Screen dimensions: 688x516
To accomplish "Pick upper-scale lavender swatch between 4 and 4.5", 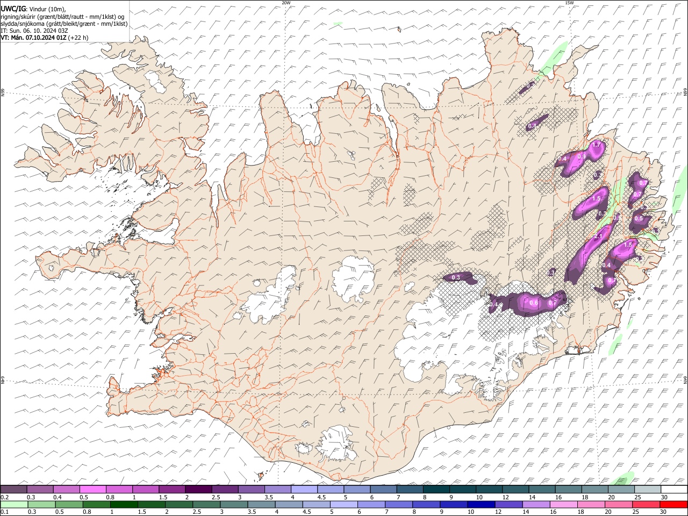I will tap(304, 489).
